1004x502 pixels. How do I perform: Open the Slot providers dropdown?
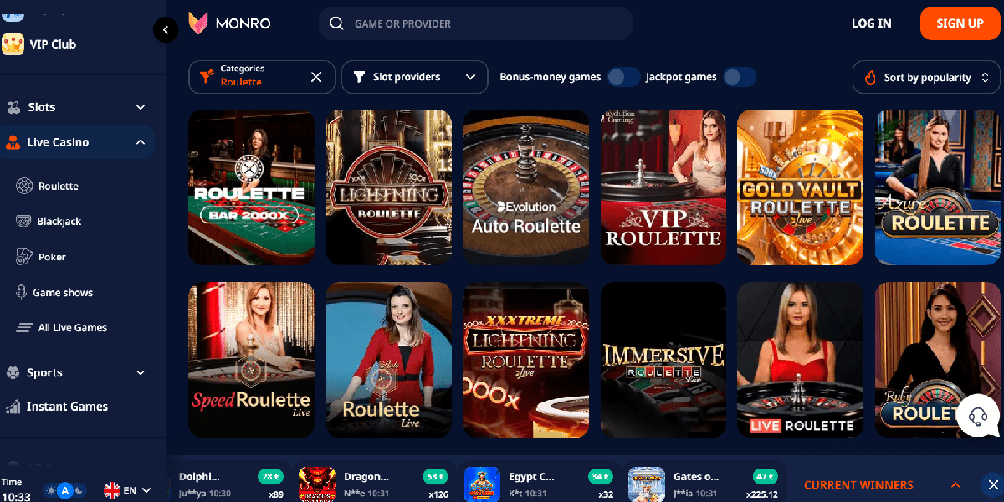click(414, 77)
